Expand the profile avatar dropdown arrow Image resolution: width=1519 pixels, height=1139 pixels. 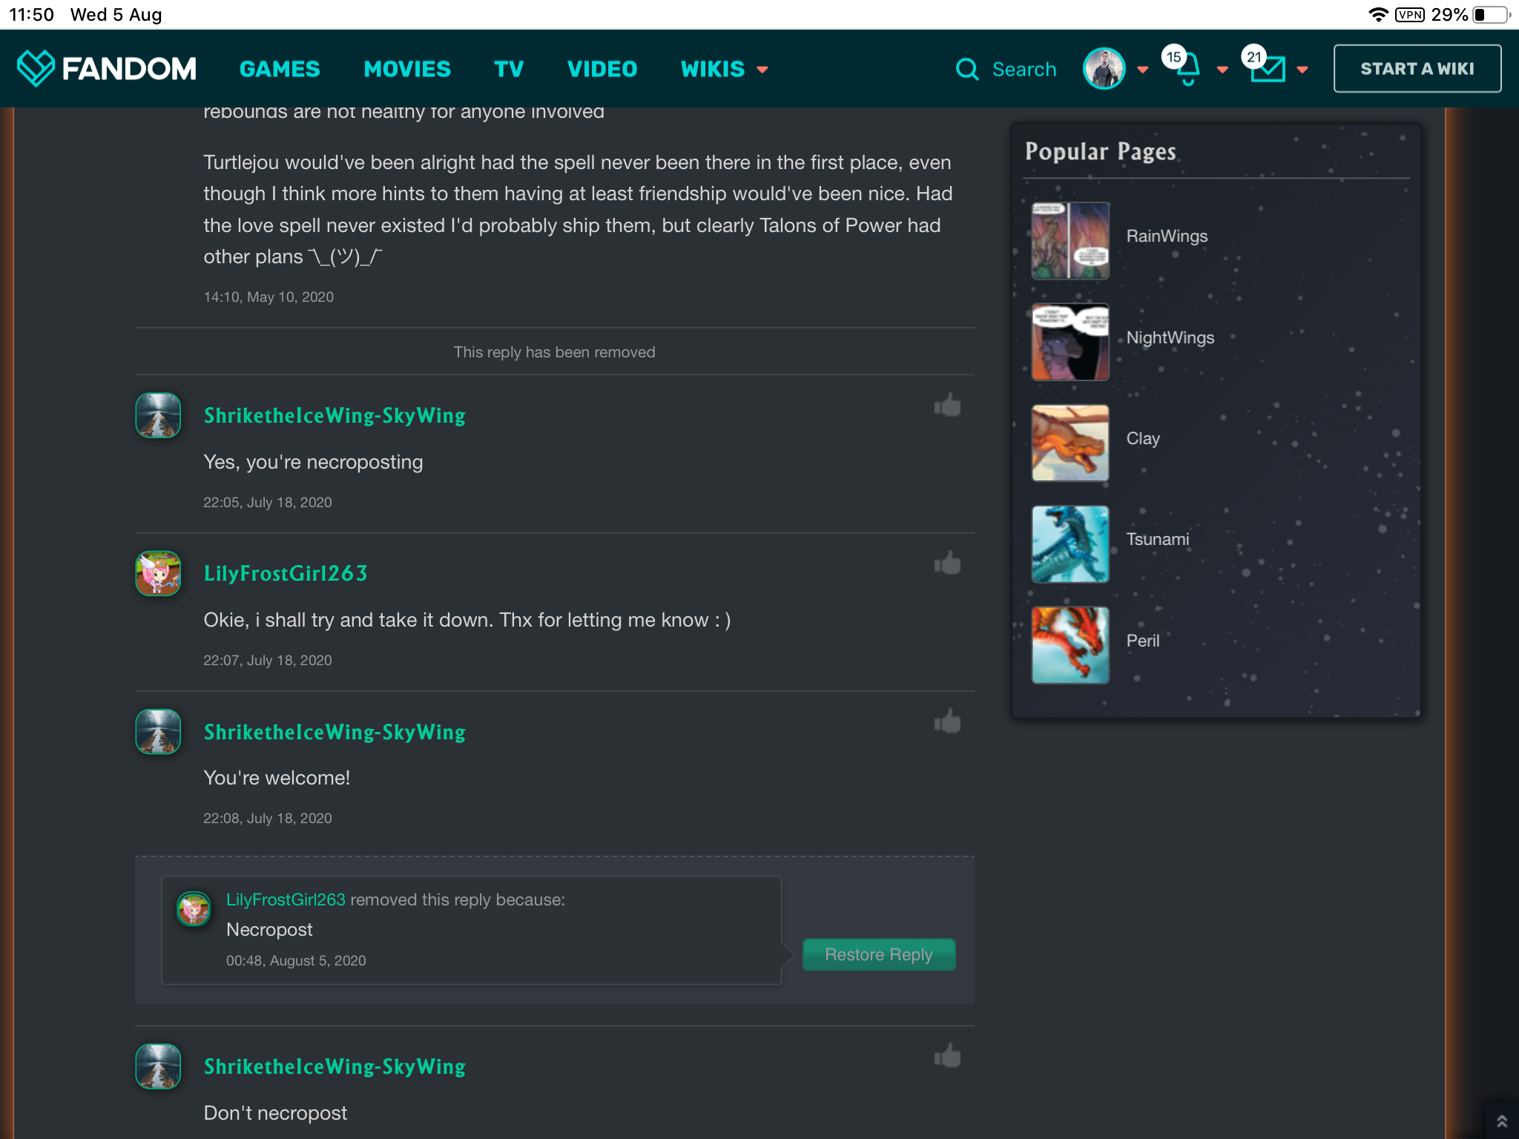(x=1143, y=70)
